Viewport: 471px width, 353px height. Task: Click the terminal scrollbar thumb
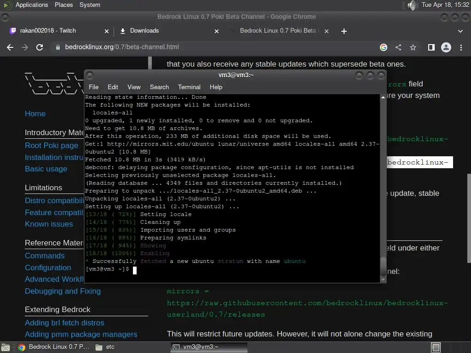pyautogui.click(x=383, y=266)
